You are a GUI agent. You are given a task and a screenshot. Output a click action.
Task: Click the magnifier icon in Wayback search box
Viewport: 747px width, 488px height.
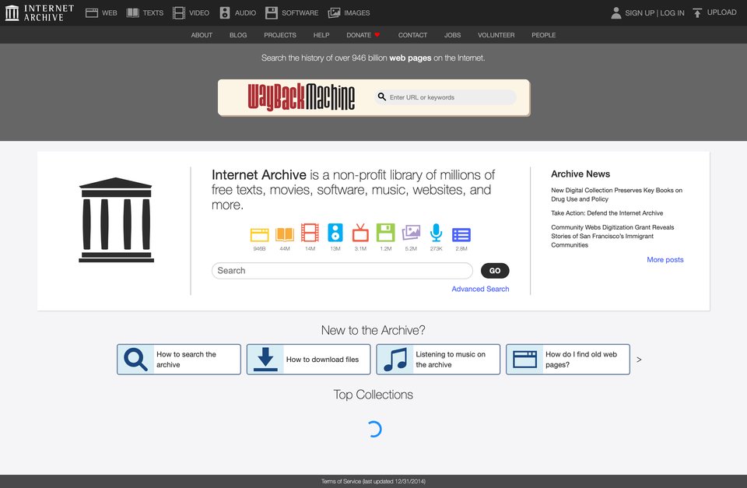[381, 97]
